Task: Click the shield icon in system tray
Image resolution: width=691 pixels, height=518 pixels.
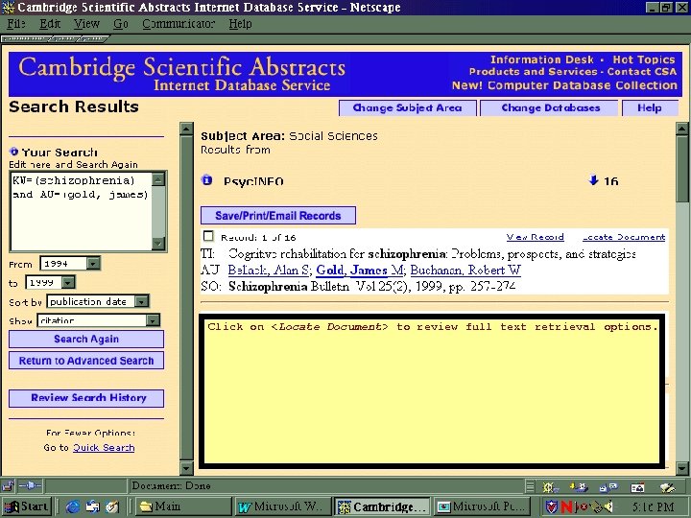Action: coord(551,507)
